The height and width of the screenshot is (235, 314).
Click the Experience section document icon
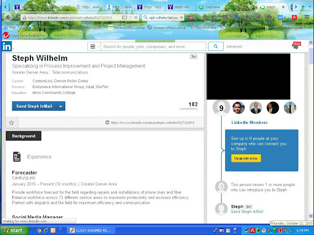click(x=17, y=157)
